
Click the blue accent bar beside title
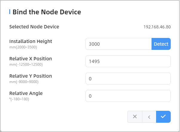tap(10, 12)
